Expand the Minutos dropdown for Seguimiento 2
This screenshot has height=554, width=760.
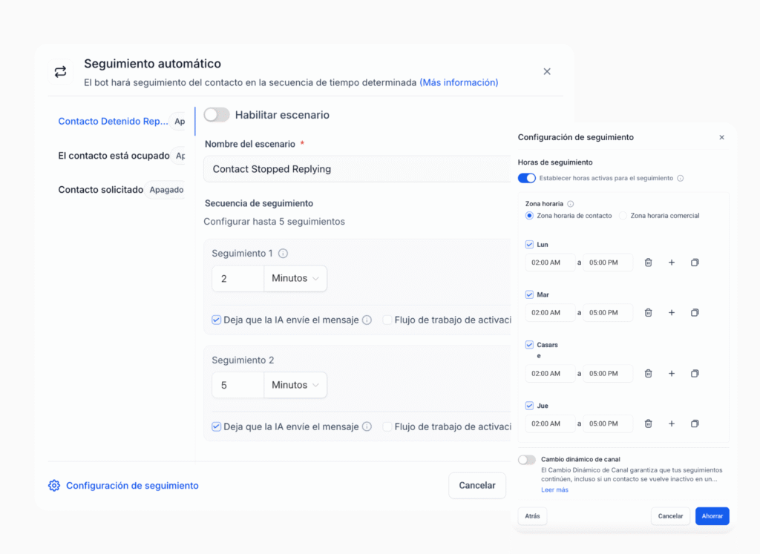click(295, 386)
